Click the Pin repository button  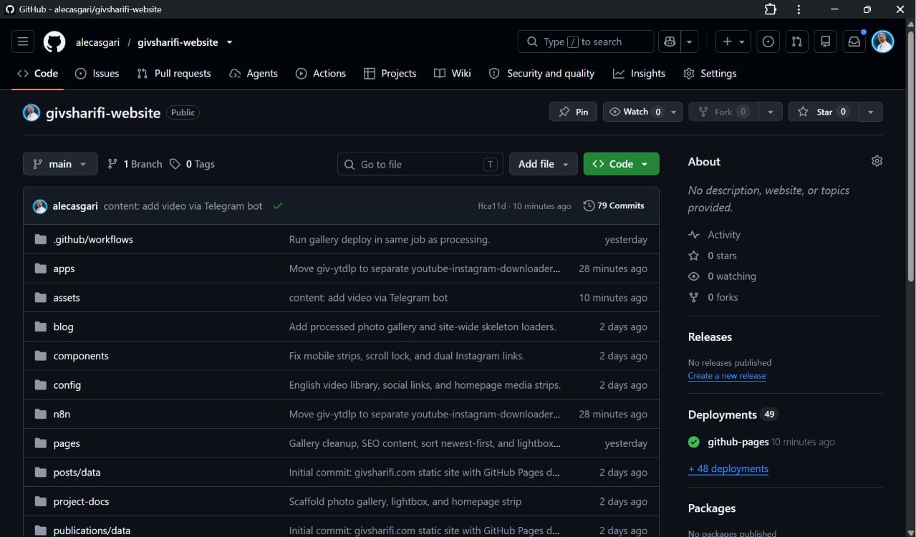tap(573, 112)
